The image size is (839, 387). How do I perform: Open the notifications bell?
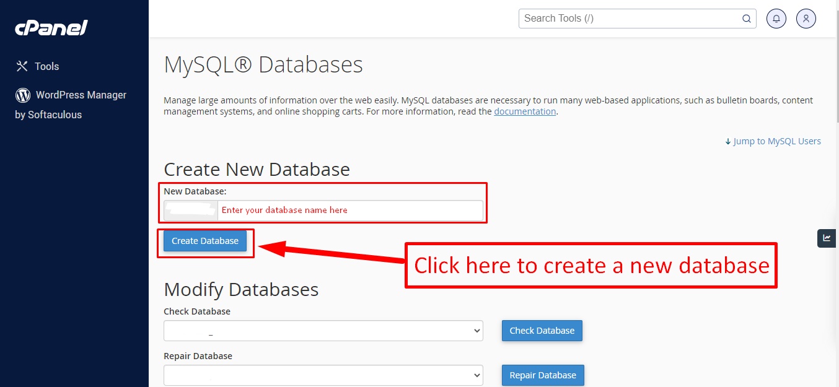click(776, 19)
